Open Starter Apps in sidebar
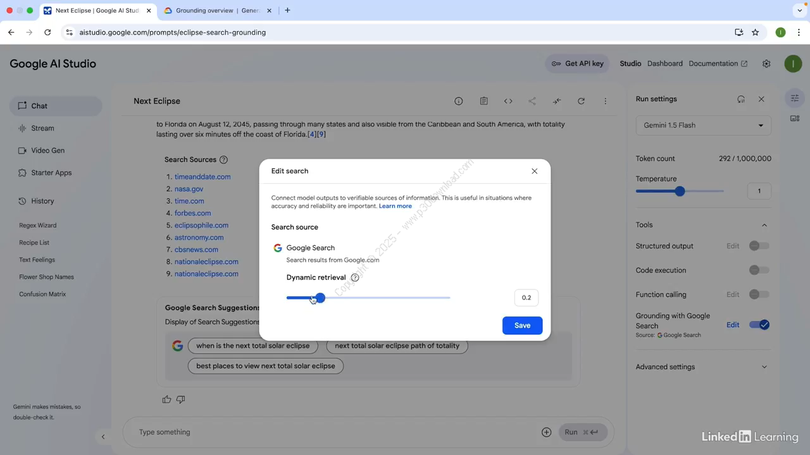 (x=51, y=173)
